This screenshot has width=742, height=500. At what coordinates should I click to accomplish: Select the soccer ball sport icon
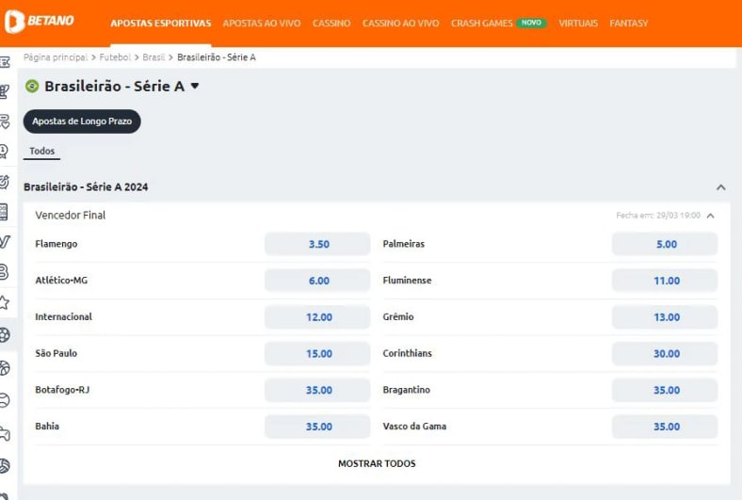[5, 335]
